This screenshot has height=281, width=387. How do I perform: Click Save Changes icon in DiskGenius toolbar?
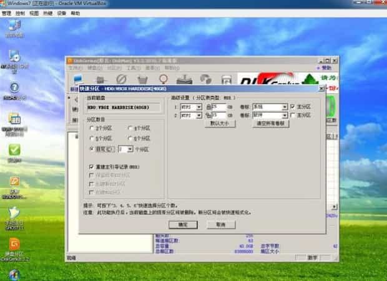click(x=78, y=79)
